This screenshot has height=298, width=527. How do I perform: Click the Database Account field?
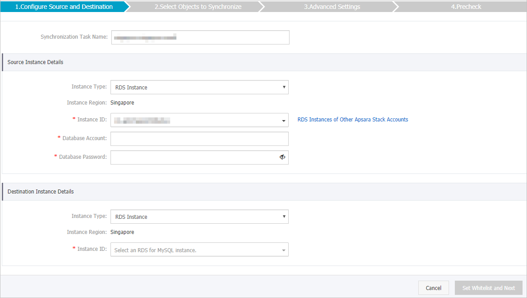click(200, 138)
